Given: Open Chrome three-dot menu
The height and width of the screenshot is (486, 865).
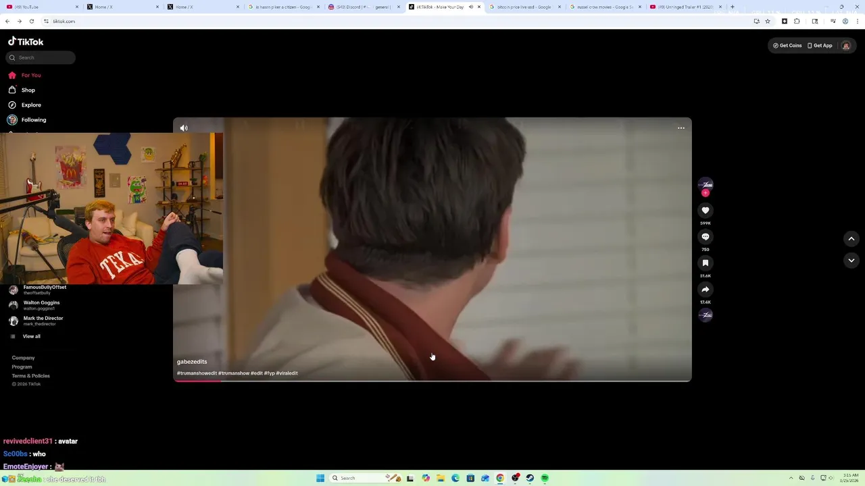Looking at the screenshot, I should click(856, 21).
